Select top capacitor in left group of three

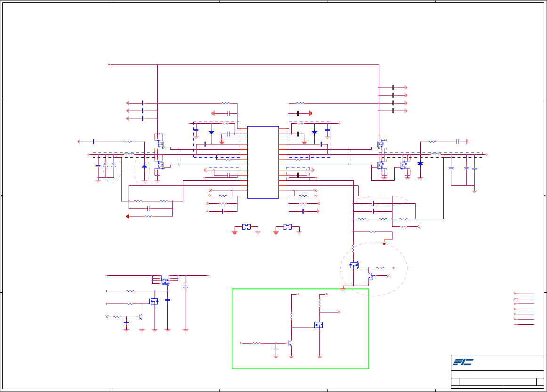click(143, 103)
